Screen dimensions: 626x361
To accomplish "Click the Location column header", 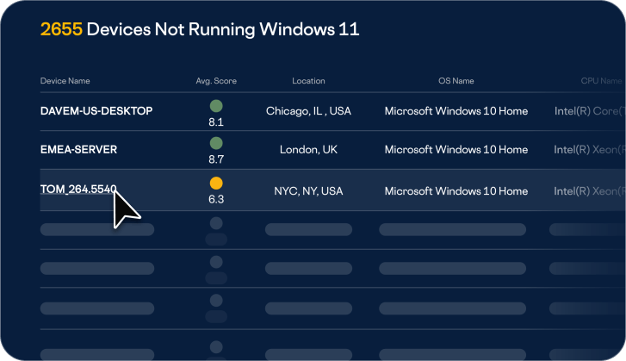I will pos(308,81).
